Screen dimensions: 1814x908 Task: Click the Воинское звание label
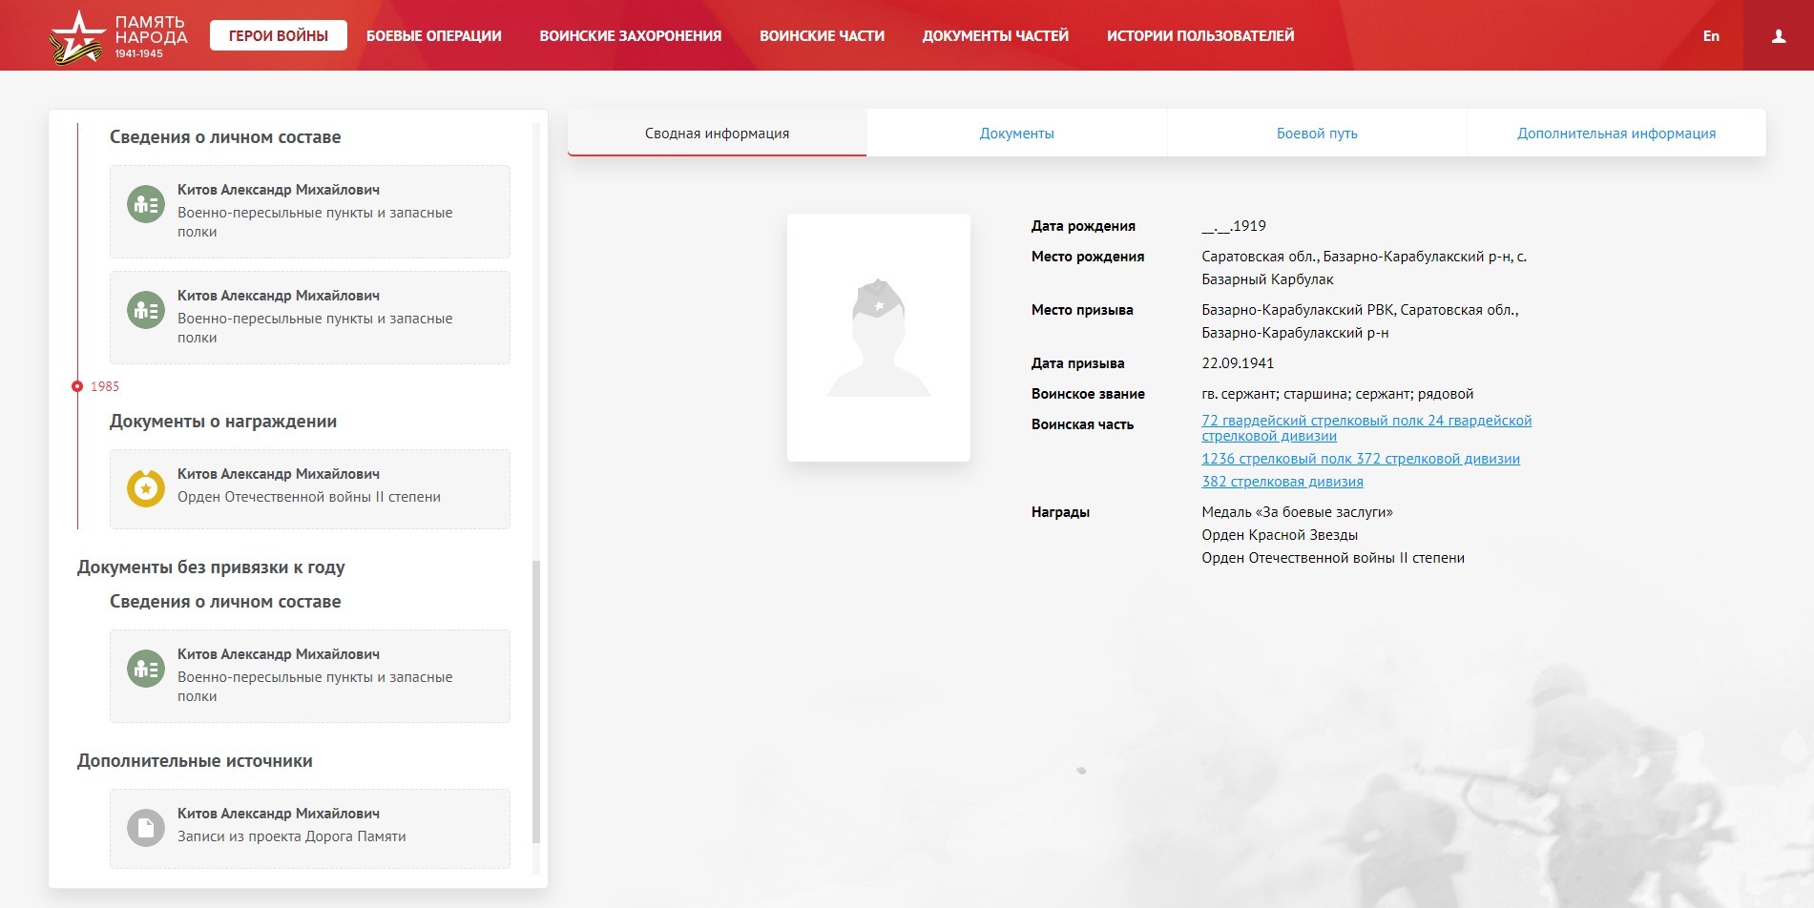tap(1088, 394)
